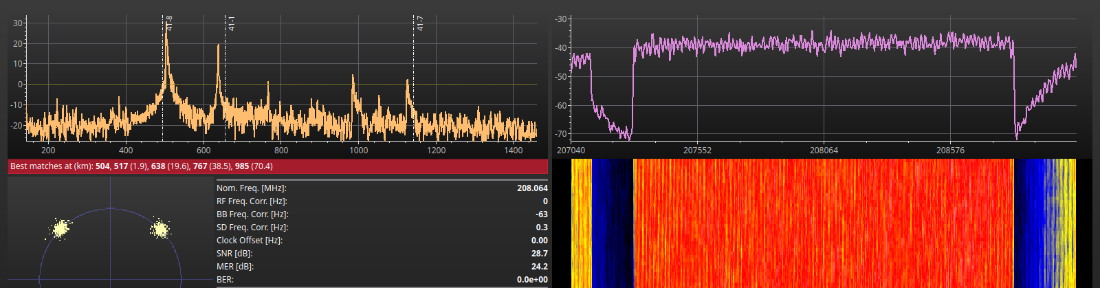Click the RF Freq. Corr. [Hz] label
Viewport: 1100px width, 288px height.
(x=252, y=201)
